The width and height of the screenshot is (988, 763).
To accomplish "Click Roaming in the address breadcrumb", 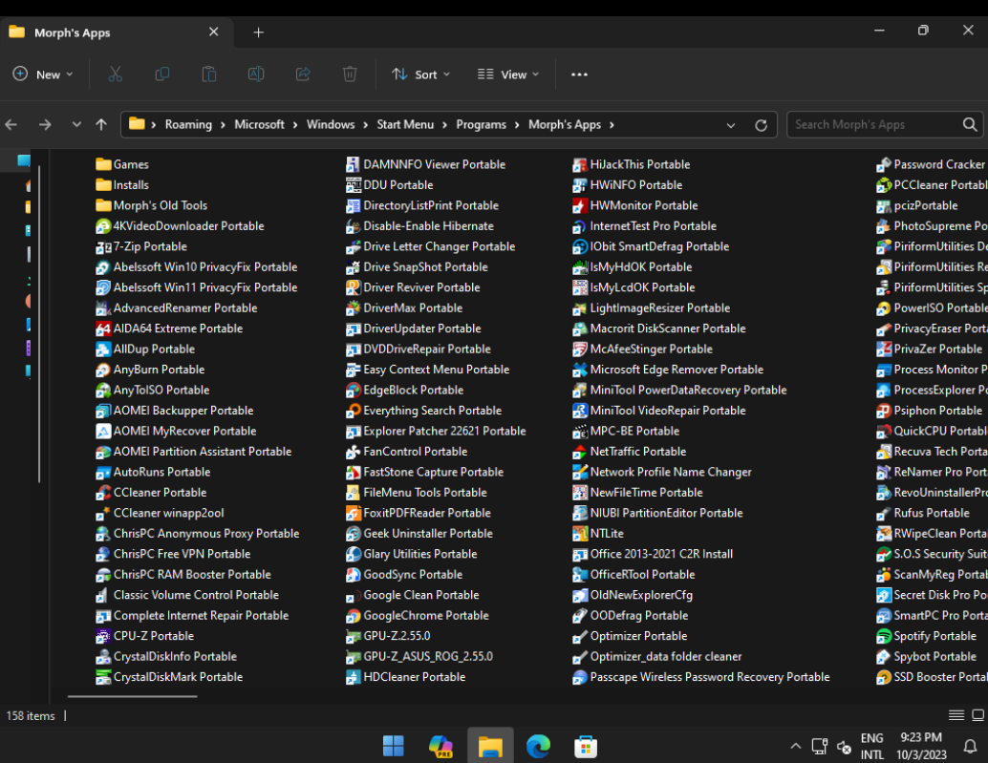I will pyautogui.click(x=188, y=125).
